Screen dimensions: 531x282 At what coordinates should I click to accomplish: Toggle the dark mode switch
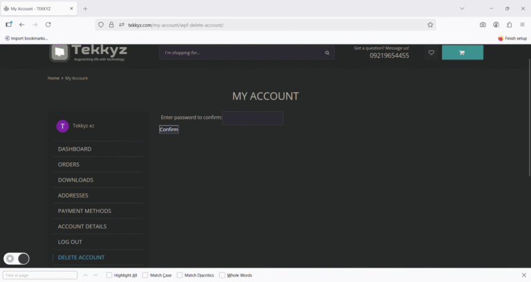17,258
